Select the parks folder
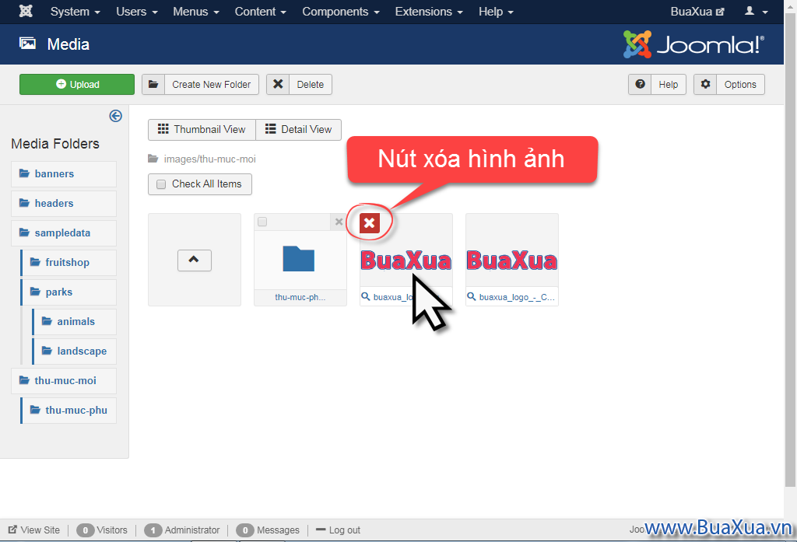This screenshot has width=797, height=542. [x=68, y=292]
